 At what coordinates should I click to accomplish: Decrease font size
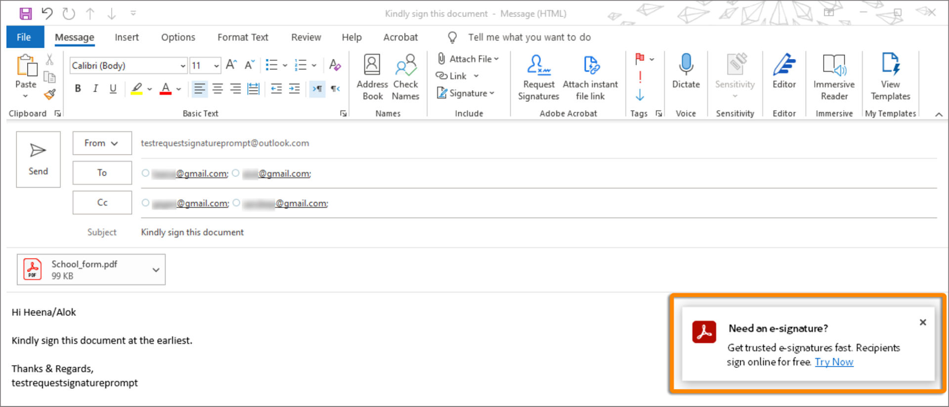[250, 65]
